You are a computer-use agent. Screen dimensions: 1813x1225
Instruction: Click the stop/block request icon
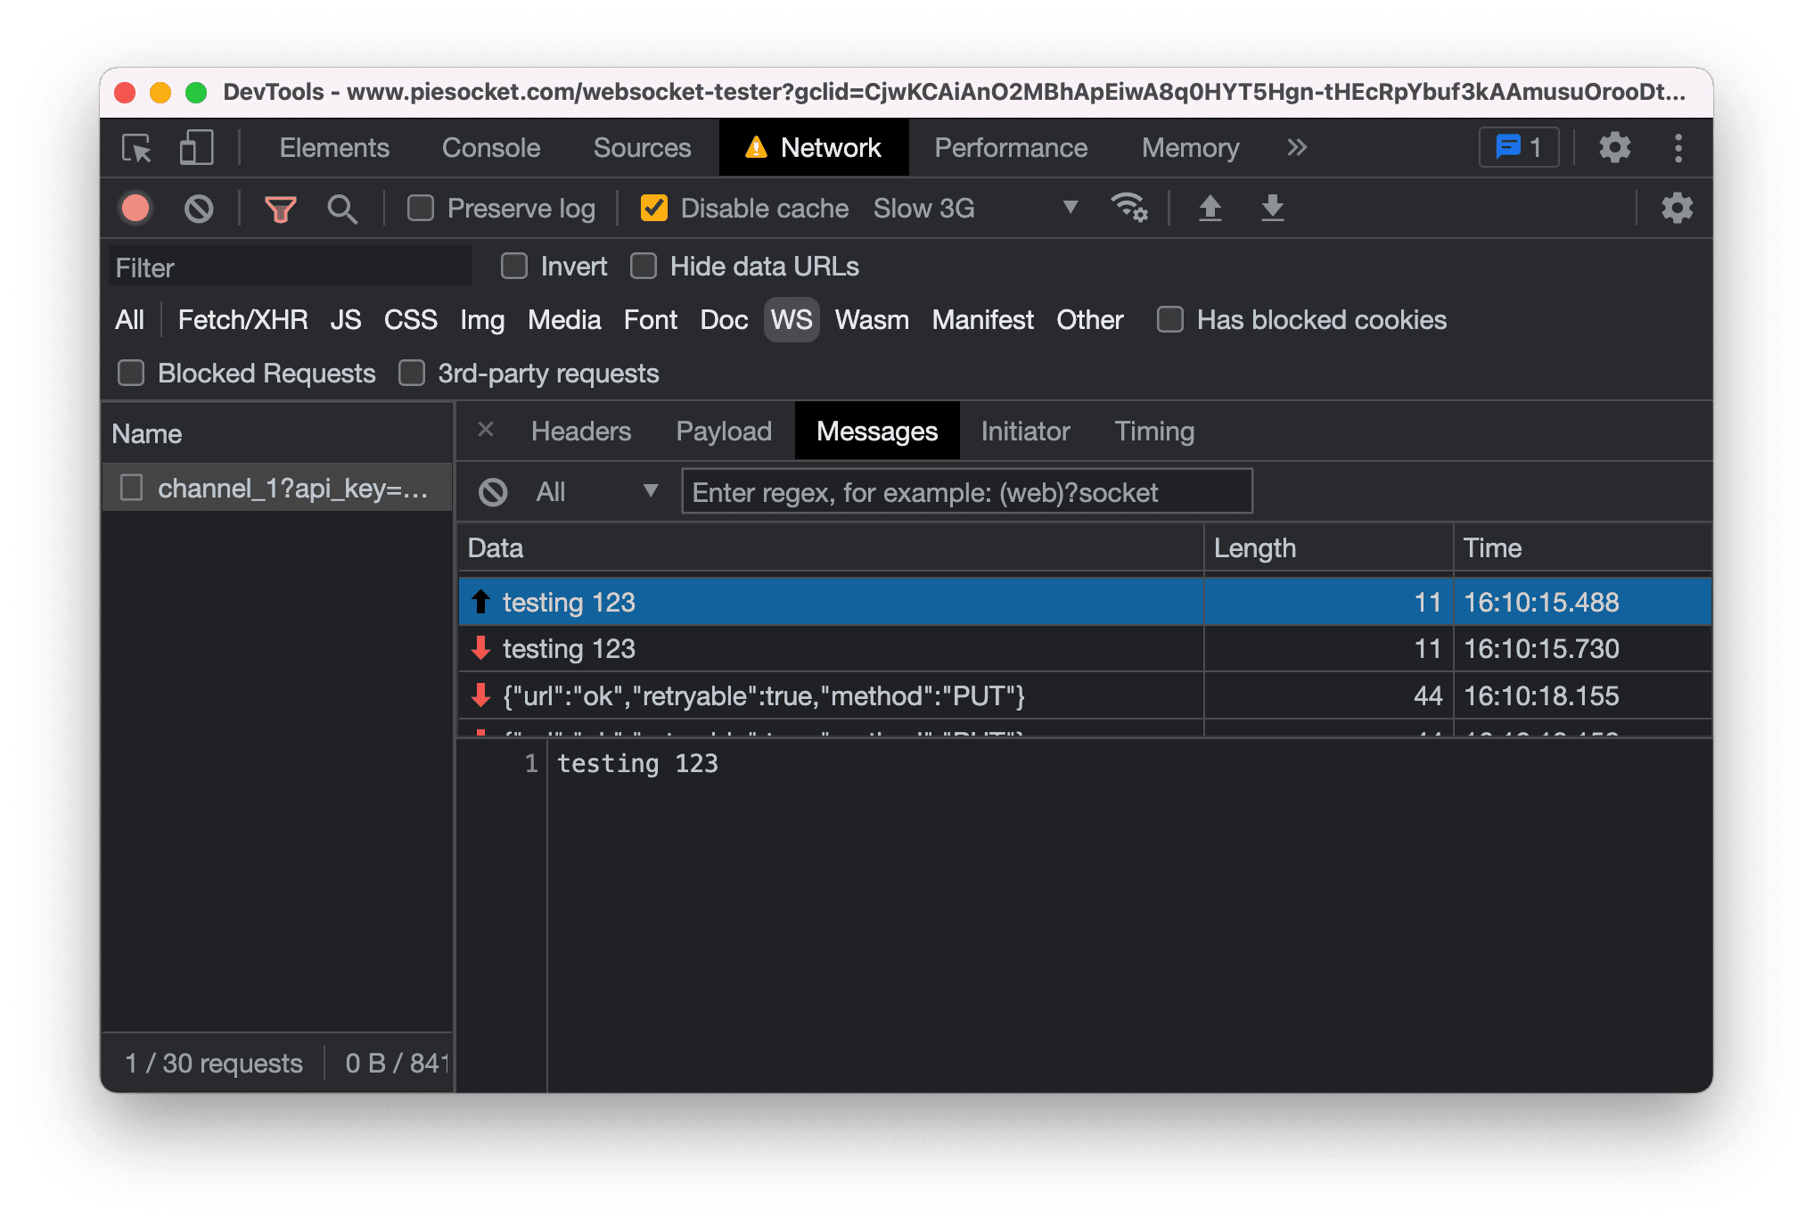click(202, 208)
